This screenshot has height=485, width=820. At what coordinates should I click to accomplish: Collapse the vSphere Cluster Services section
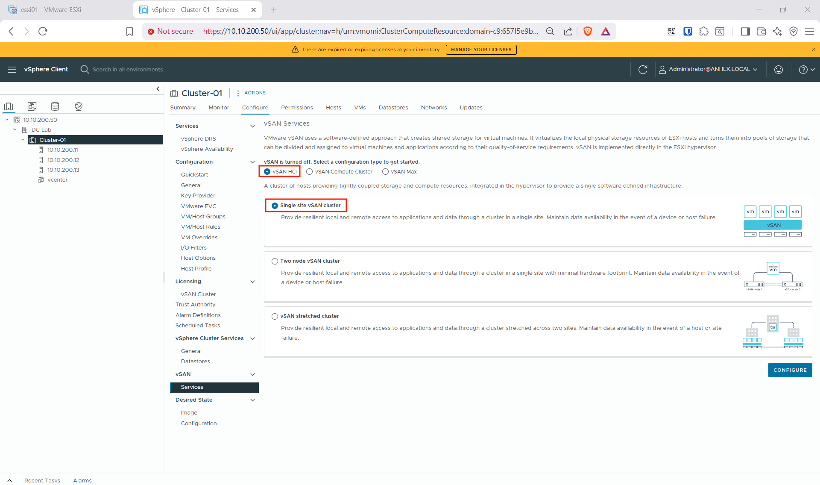[x=252, y=338]
